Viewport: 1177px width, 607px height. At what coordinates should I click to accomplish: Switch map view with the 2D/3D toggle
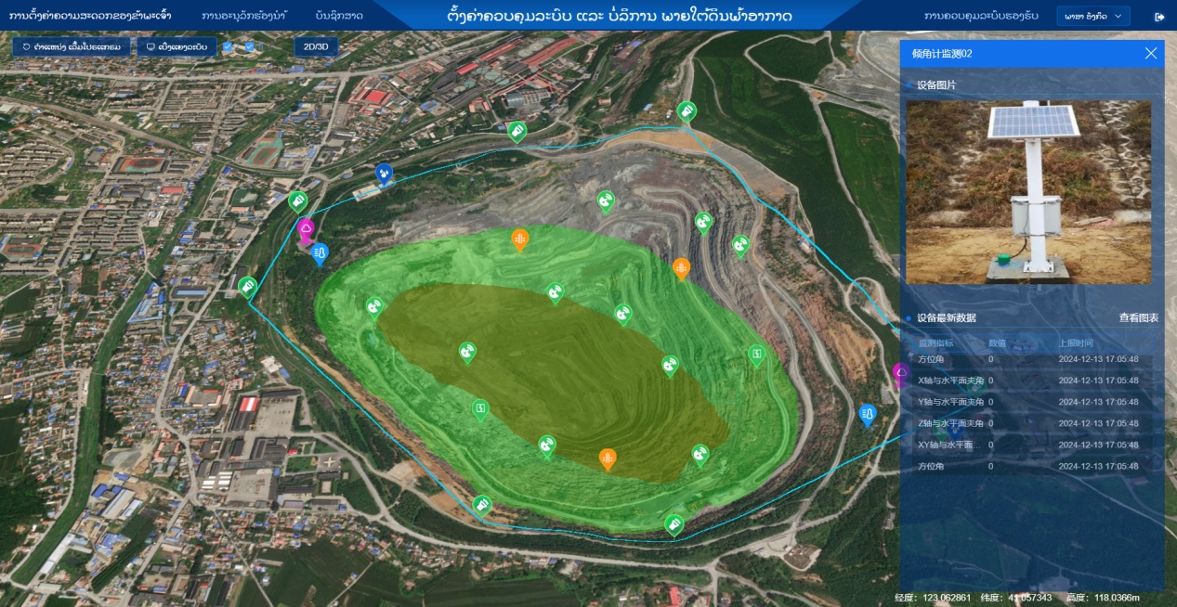pyautogui.click(x=316, y=46)
